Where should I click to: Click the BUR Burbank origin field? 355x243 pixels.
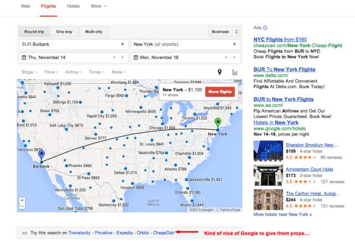coord(74,44)
